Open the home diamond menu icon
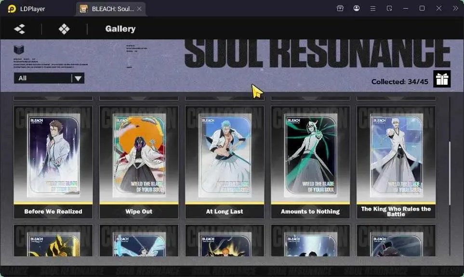The image size is (464, 277). [x=64, y=29]
